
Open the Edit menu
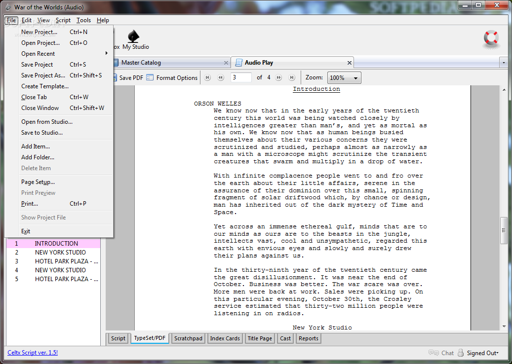(x=27, y=20)
